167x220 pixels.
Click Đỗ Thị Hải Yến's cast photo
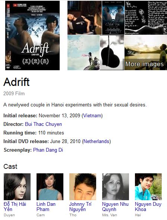click(x=17, y=187)
